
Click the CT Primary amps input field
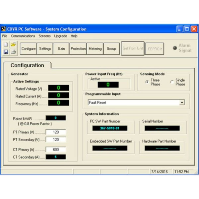coord(56,150)
